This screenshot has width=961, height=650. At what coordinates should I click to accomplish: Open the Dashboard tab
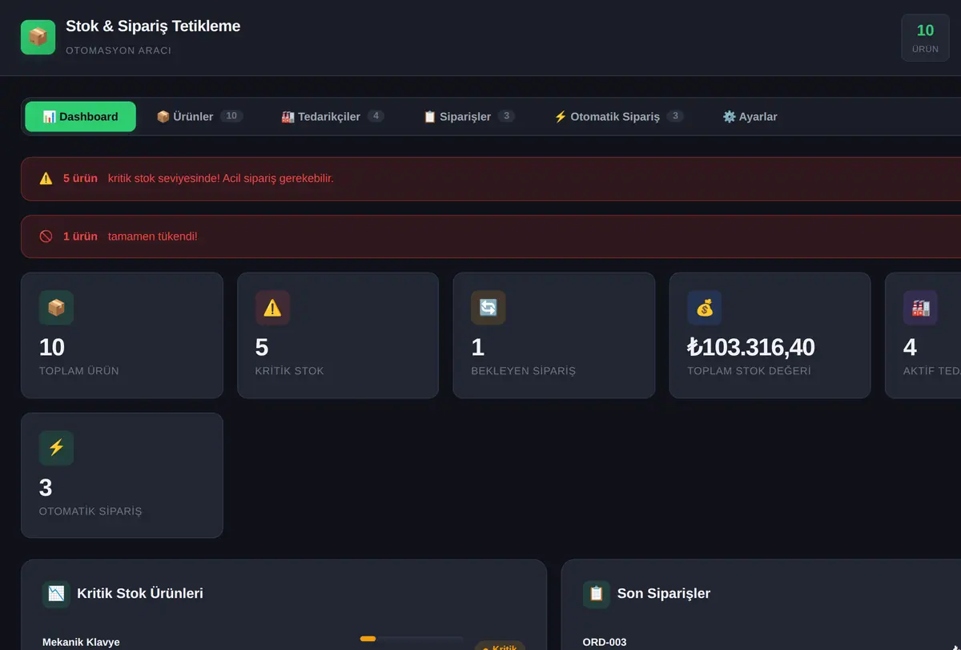[80, 117]
